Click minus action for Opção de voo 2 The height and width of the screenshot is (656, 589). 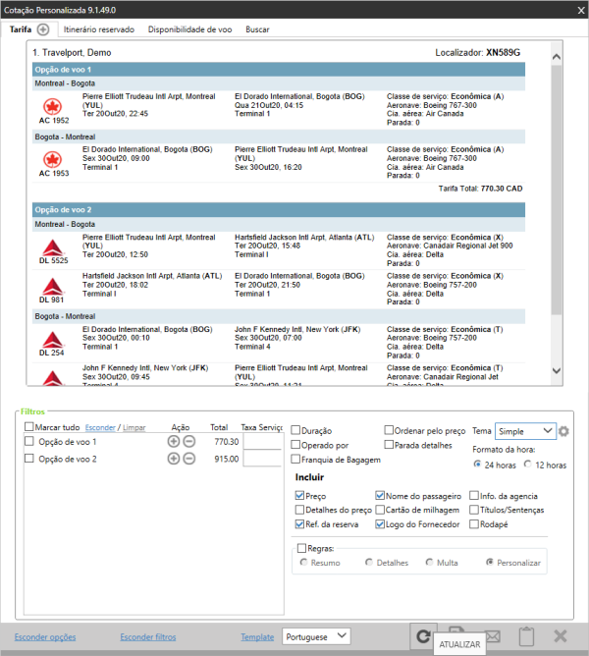point(188,459)
